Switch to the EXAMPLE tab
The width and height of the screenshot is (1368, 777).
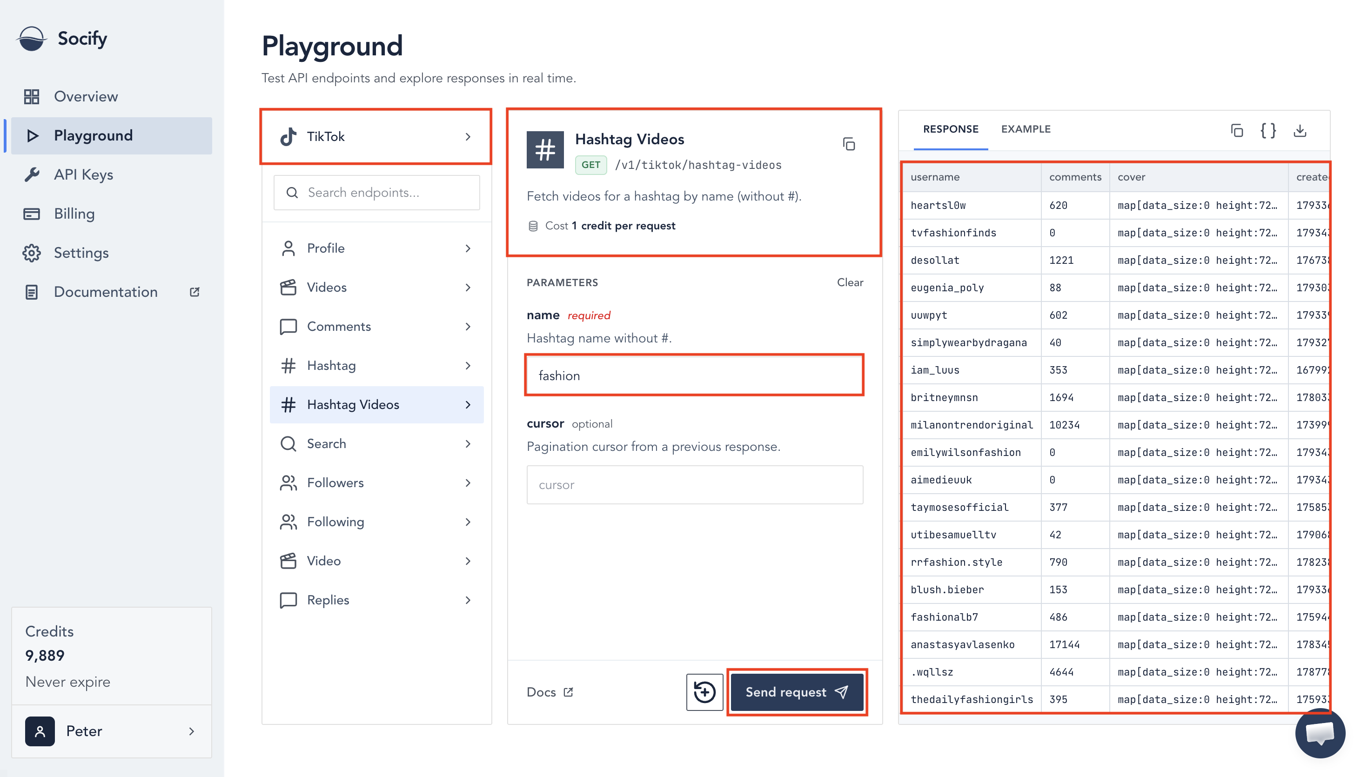pos(1026,129)
